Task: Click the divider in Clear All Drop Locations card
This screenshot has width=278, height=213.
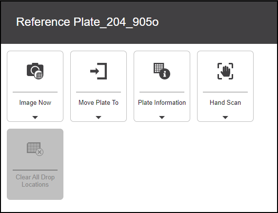Action: coord(35,170)
